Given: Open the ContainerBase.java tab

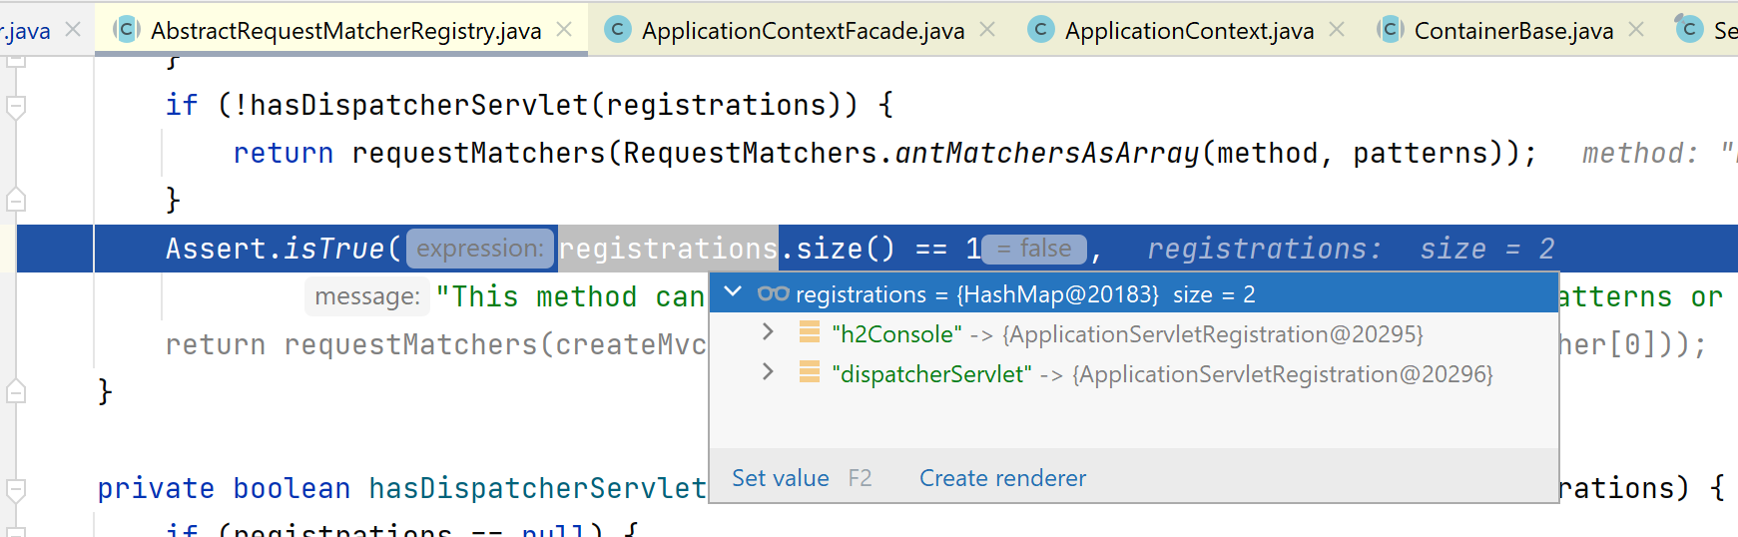Looking at the screenshot, I should (x=1513, y=31).
